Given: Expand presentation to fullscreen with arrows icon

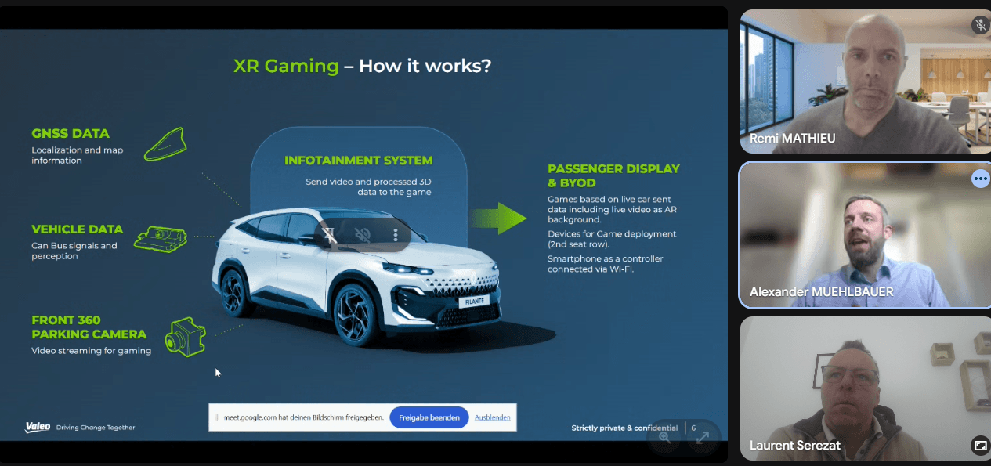Looking at the screenshot, I should click(703, 438).
